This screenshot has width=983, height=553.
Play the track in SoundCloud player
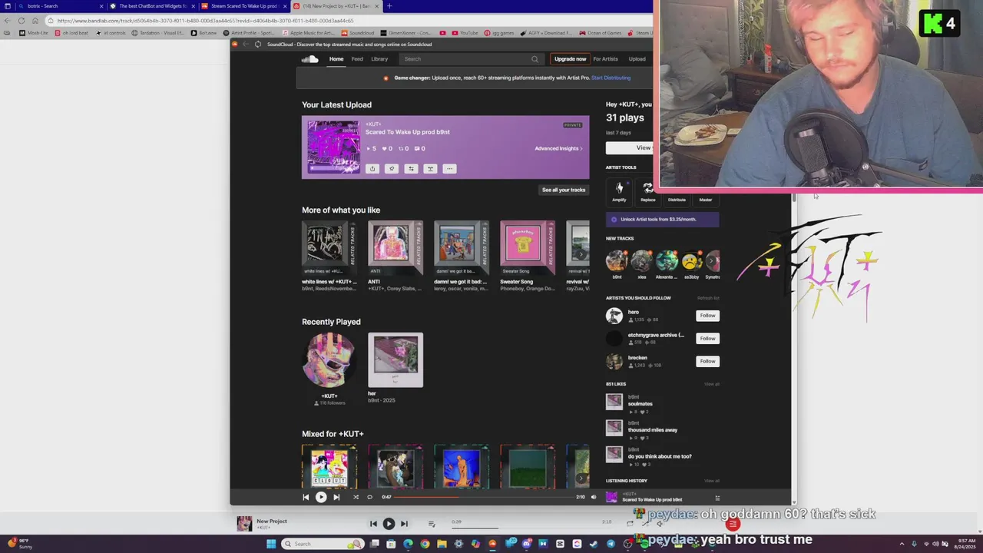(x=321, y=497)
